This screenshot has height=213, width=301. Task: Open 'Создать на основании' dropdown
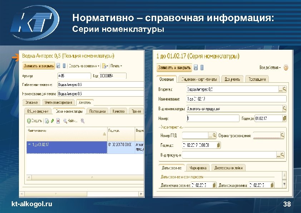[84, 66]
